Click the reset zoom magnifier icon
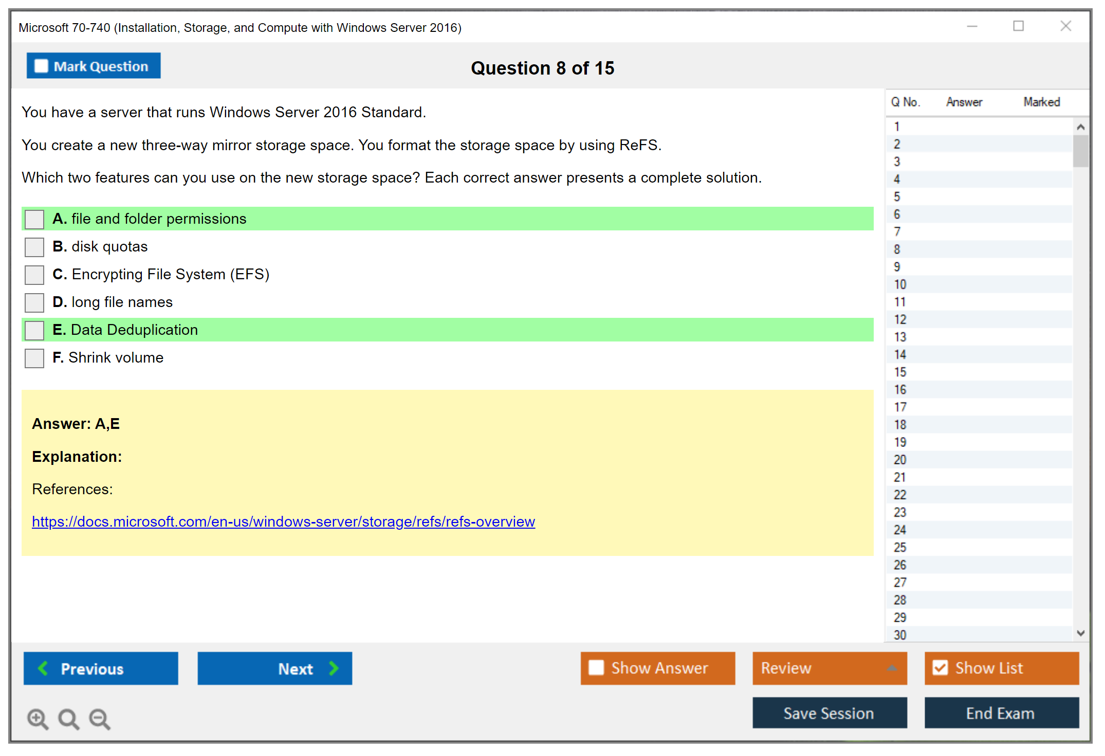The height and width of the screenshot is (756, 1105). click(68, 718)
